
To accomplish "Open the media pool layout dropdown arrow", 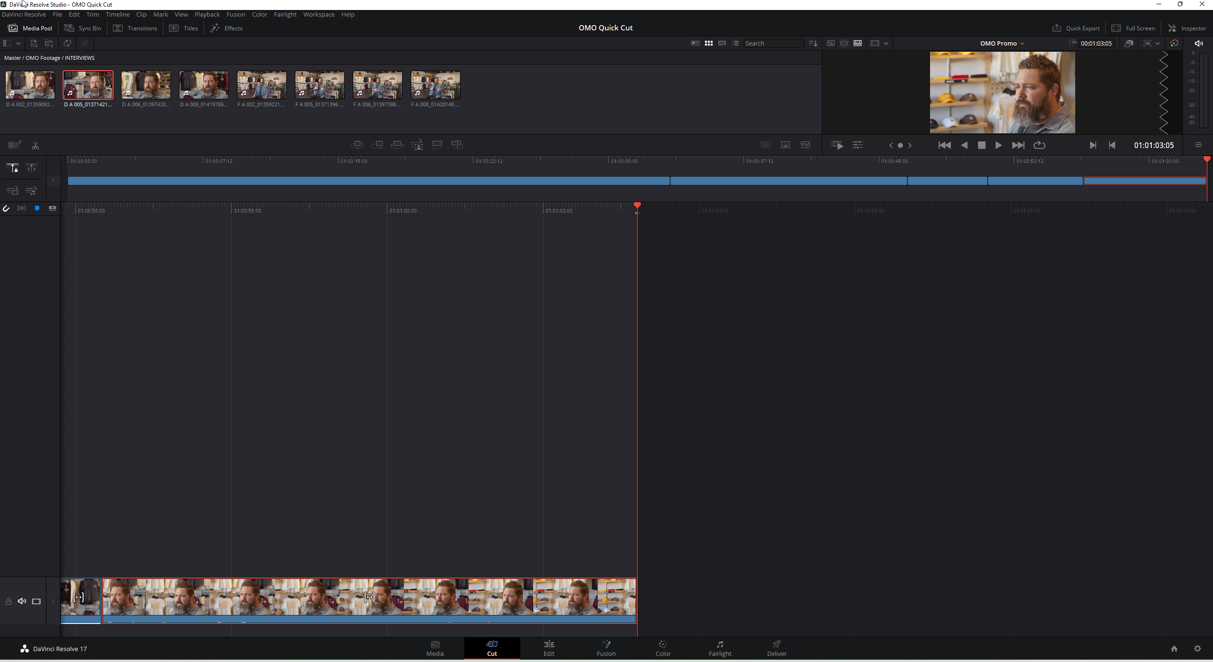I will (19, 43).
